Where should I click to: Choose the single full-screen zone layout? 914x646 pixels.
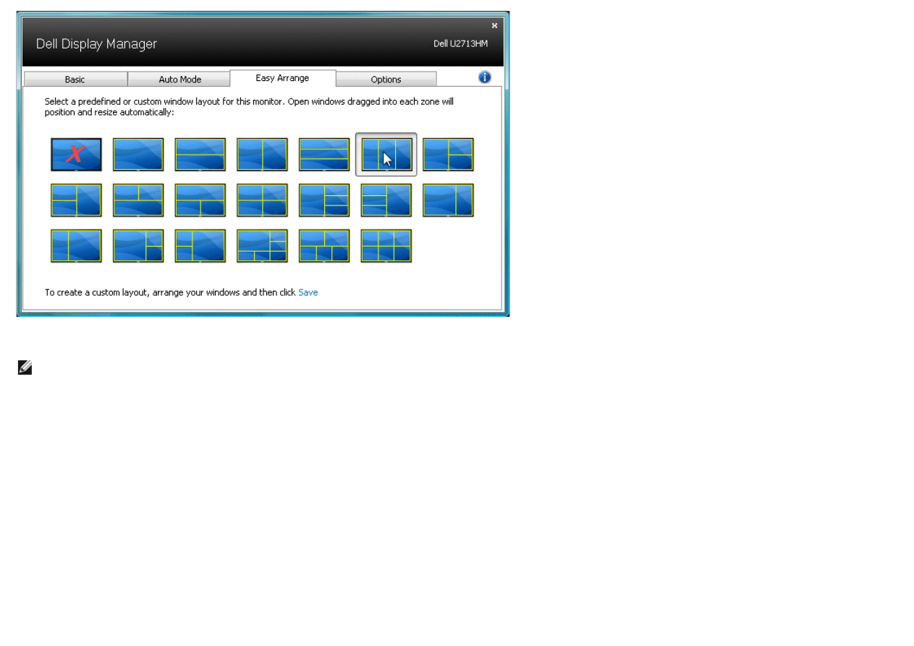(138, 154)
